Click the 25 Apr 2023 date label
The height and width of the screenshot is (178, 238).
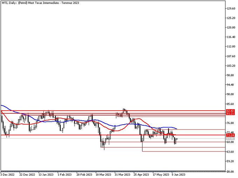(x=141, y=175)
